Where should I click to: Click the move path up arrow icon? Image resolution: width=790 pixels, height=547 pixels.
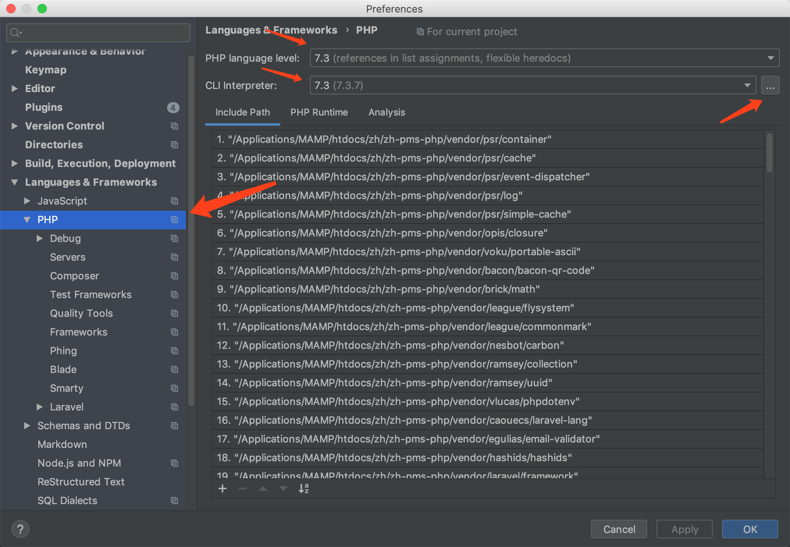[263, 488]
